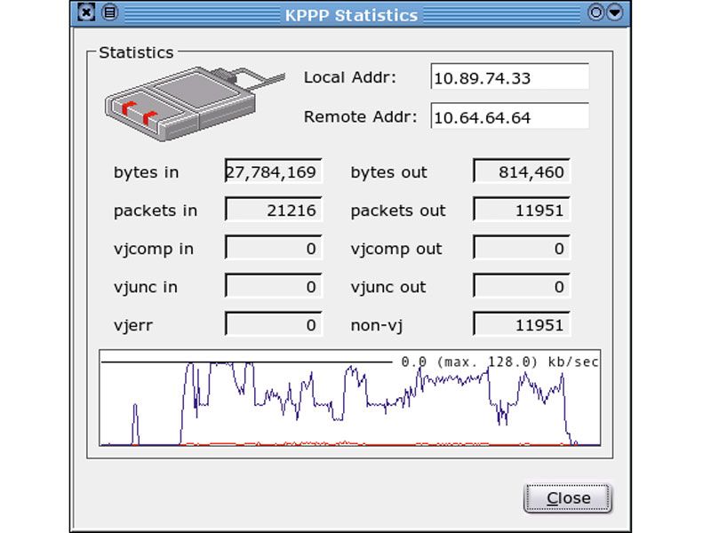The height and width of the screenshot is (533, 711).
Task: Click the X icon in the title bar
Action: (86, 12)
